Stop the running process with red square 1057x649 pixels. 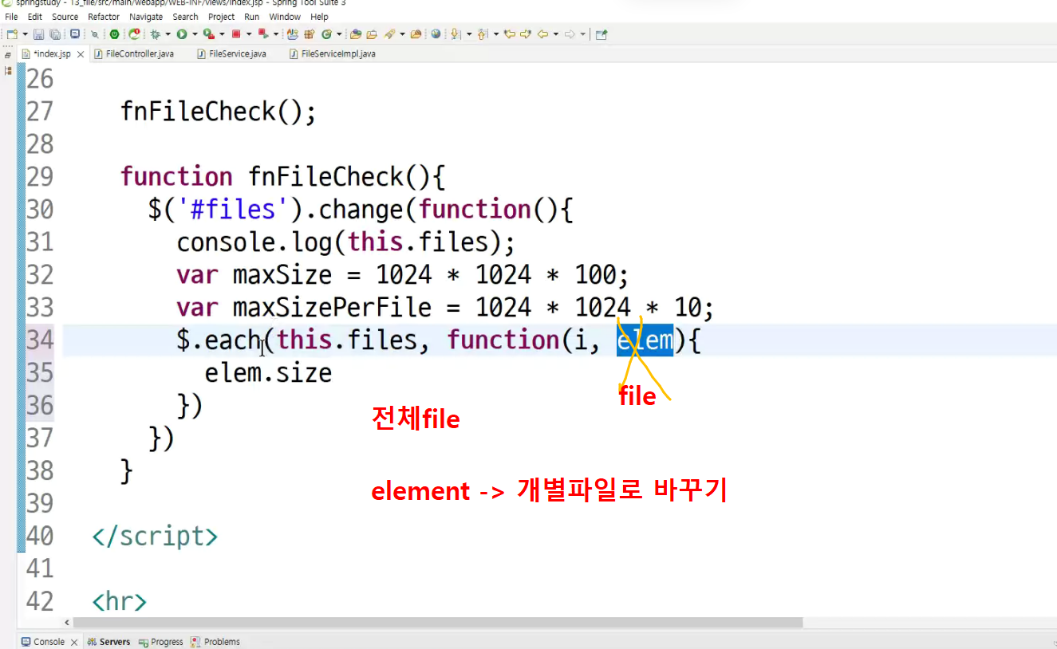coord(236,34)
